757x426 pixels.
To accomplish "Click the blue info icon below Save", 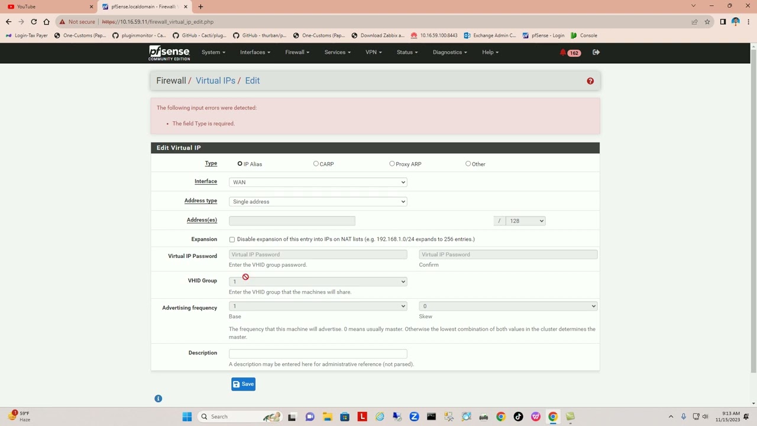I will tap(158, 399).
